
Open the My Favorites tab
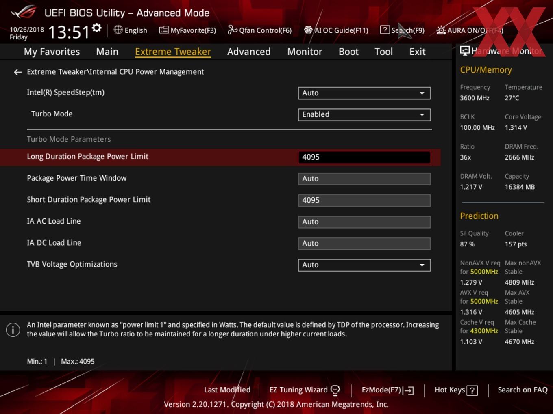click(52, 52)
